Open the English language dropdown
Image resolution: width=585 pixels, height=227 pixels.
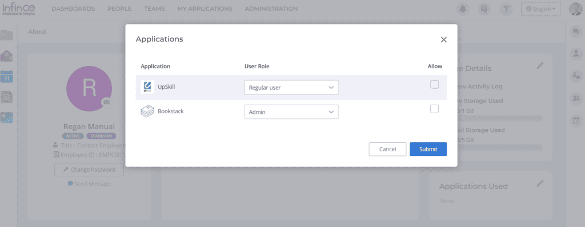540,9
